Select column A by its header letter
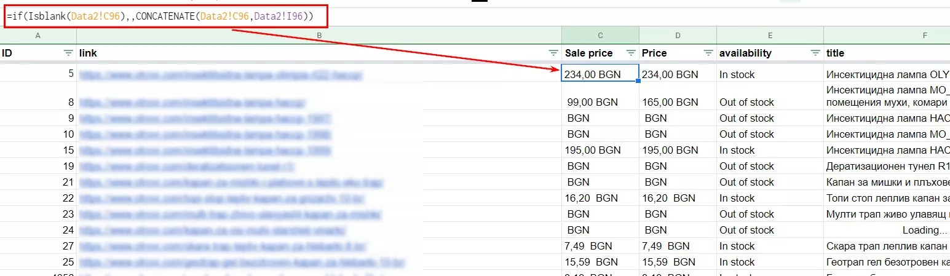The image size is (950, 276). point(38,36)
